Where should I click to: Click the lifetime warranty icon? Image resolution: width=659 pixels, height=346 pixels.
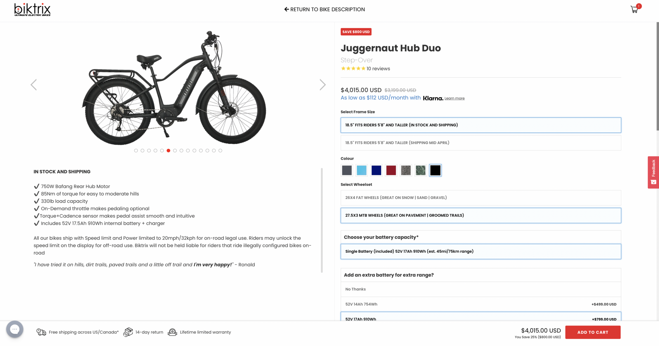pos(172,332)
